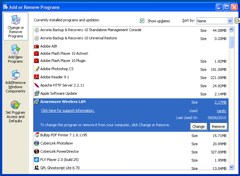Click the Acronis Standalone Management Console icon

pyautogui.click(x=36, y=30)
